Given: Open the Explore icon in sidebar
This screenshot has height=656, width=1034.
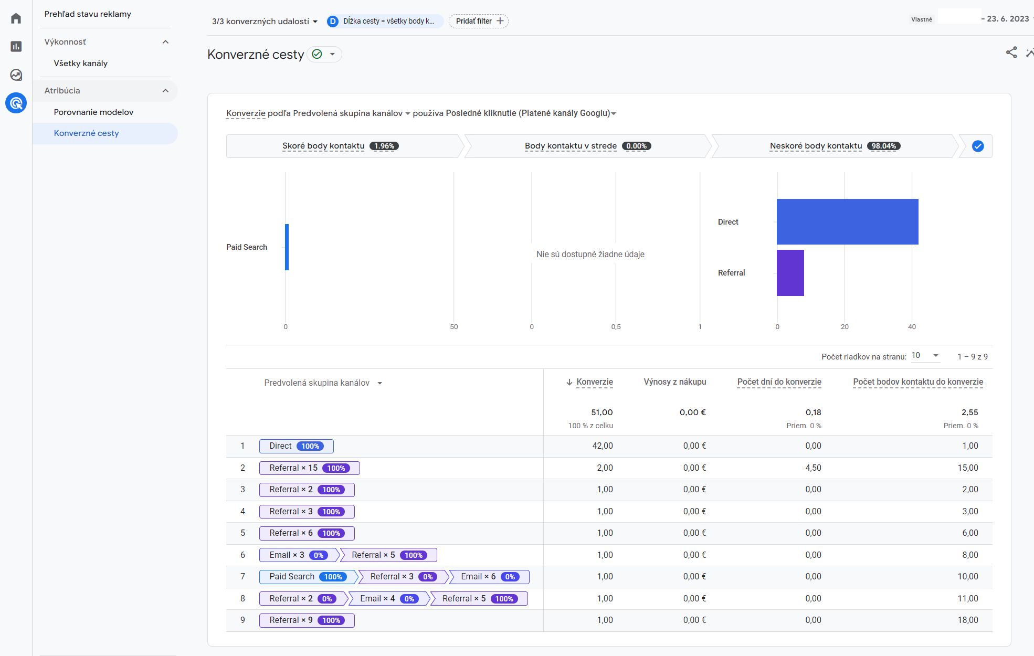Looking at the screenshot, I should 16,75.
